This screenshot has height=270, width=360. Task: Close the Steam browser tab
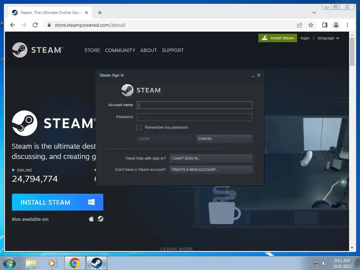(x=86, y=13)
